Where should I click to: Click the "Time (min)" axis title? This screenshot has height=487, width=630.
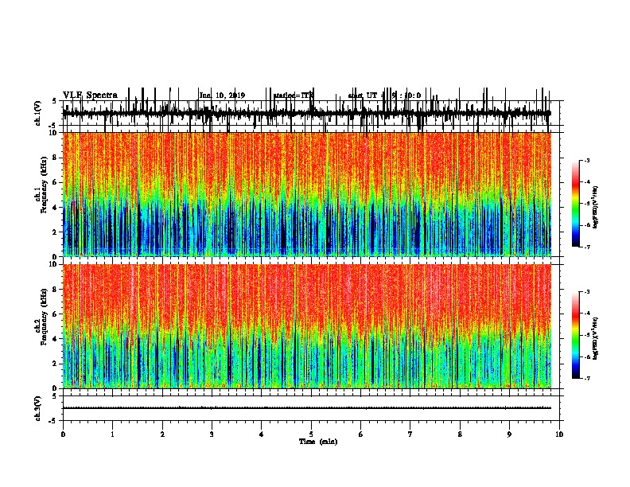[318, 442]
